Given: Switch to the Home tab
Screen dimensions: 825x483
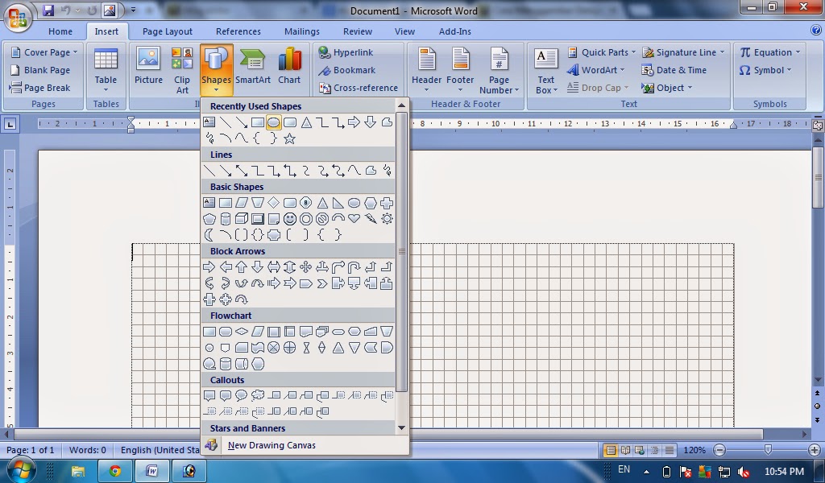Looking at the screenshot, I should click(x=60, y=31).
